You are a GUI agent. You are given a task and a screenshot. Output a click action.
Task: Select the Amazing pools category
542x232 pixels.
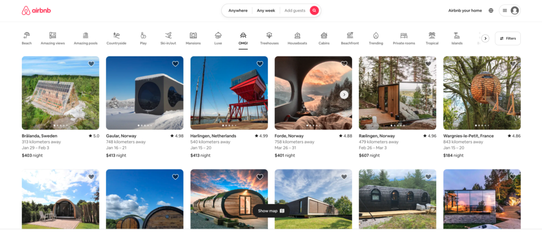point(86,38)
